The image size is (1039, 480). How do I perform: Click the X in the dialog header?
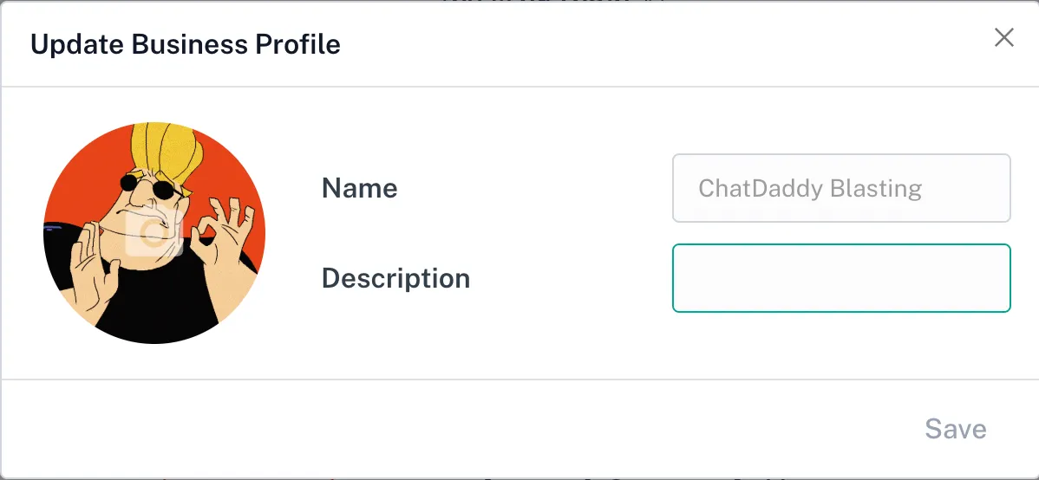pos(1003,37)
